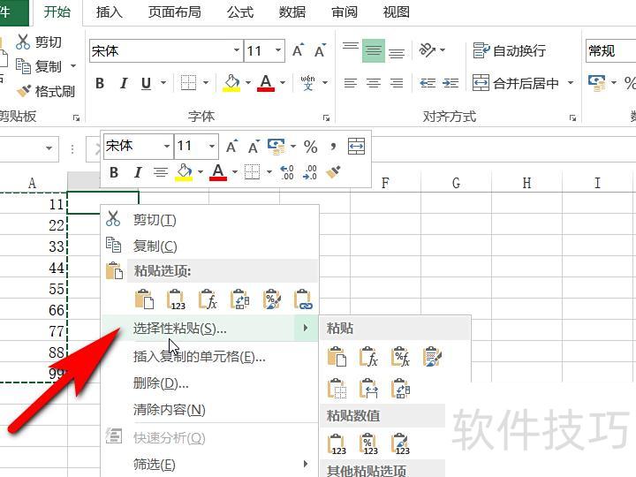Screen dimensions: 636x477
Task: Open the Page Layout (页面布局) tab
Action: (x=174, y=12)
